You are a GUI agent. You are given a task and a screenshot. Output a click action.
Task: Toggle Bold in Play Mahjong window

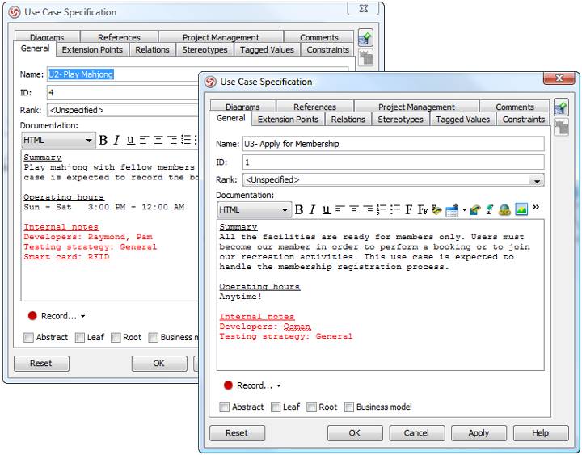point(103,141)
